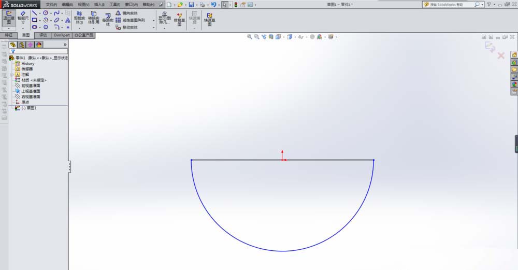Click the 等距实体 Offset Entities tool
The image size is (518, 270).
(107, 20)
